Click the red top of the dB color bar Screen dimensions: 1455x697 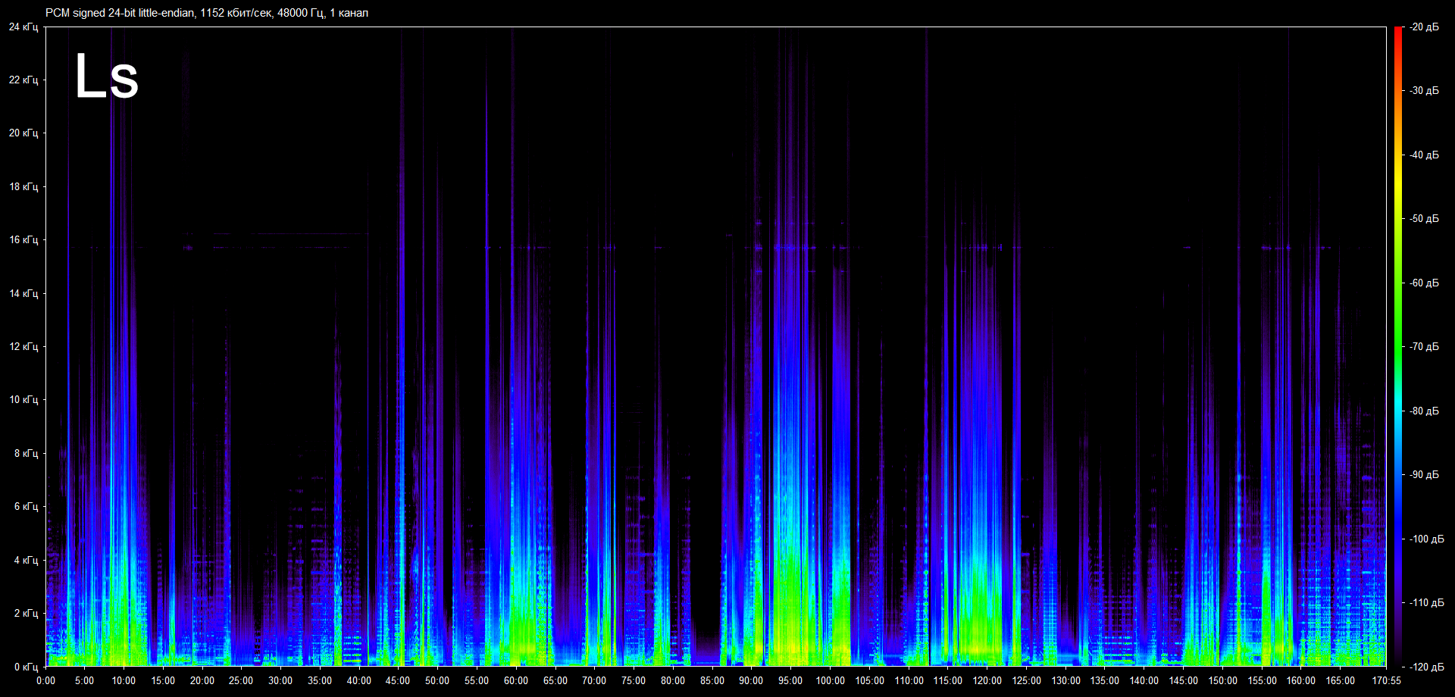(1397, 32)
